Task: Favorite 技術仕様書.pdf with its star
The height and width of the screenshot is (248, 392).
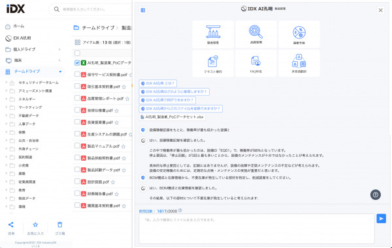Action: (117, 111)
